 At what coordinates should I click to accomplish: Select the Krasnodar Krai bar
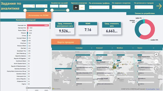(38, 25)
